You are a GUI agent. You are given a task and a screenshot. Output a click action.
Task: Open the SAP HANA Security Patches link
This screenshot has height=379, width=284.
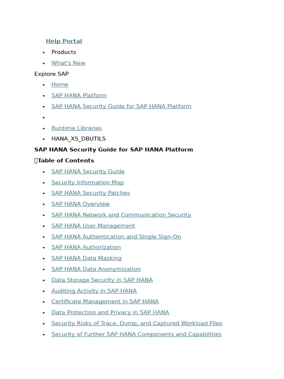coord(91,193)
